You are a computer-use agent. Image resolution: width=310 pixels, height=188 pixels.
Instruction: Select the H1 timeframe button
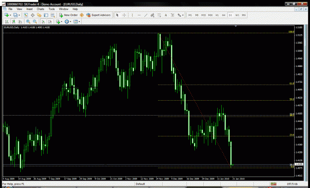pyautogui.click(x=217, y=15)
